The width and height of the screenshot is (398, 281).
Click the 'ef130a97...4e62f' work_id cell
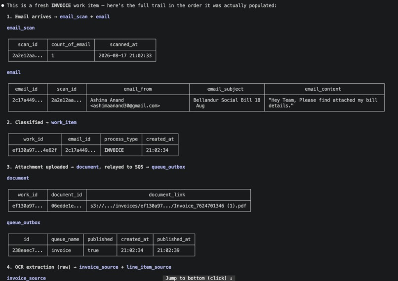(35, 150)
